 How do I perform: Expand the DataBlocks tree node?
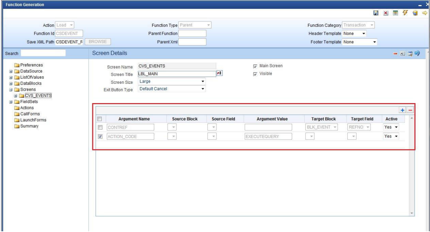[x=11, y=83]
